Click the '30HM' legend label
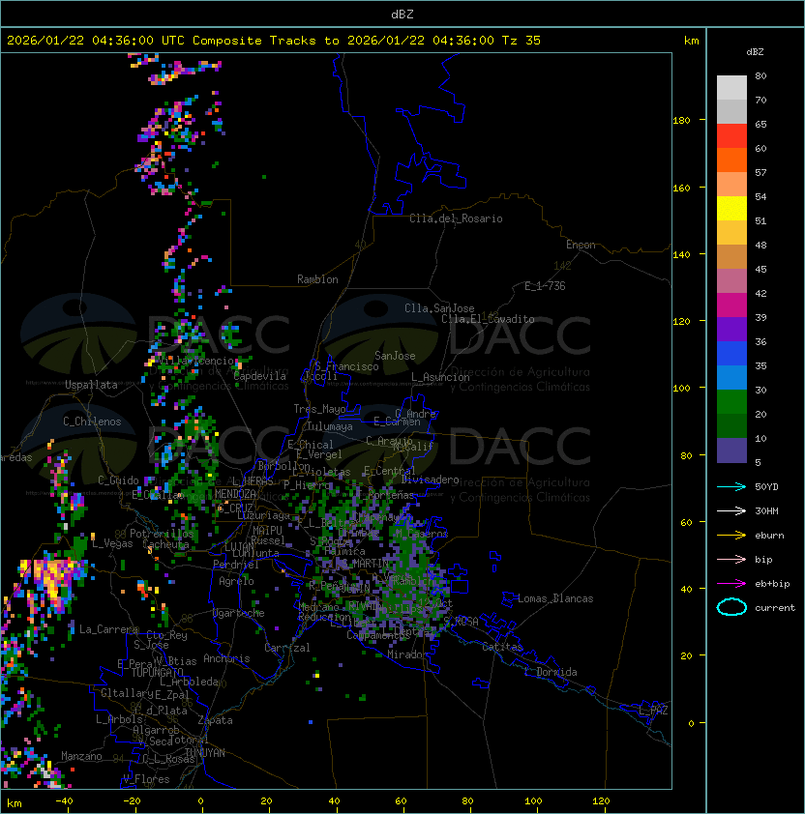 pyautogui.click(x=766, y=510)
